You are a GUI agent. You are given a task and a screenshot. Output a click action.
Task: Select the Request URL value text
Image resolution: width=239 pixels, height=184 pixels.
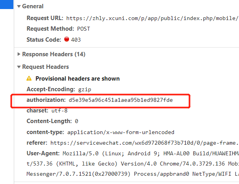[152, 18]
